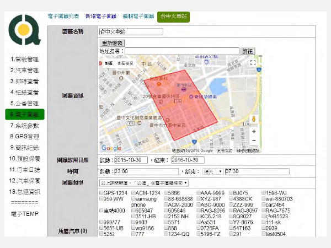Select highlighted 6.電子圍籬 menu item
The height and width of the screenshot is (248, 331).
[x=25, y=114]
